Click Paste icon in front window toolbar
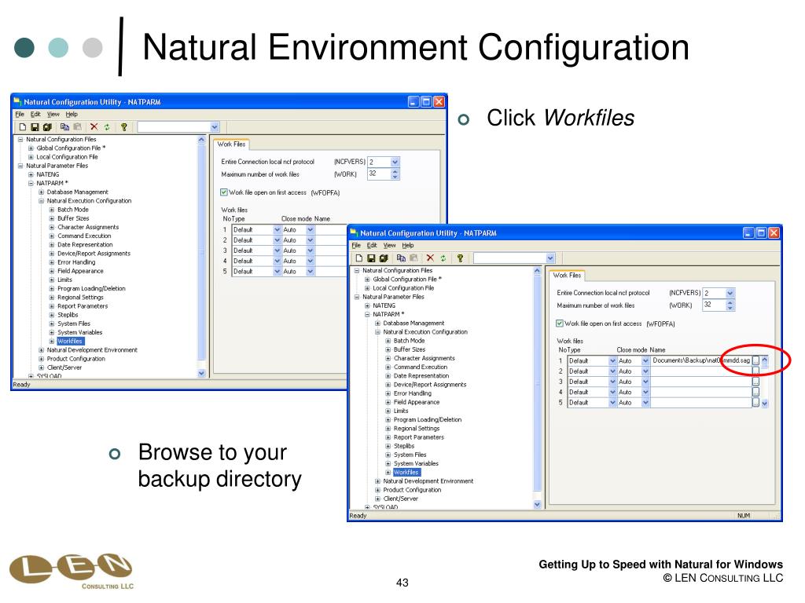Viewport: 805px width, 603px height. pyautogui.click(x=414, y=258)
